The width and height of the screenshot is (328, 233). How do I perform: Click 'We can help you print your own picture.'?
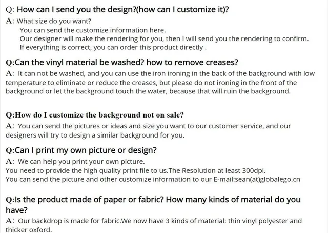(75, 162)
